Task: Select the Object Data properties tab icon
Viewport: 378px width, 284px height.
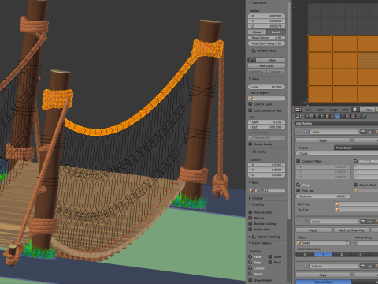Action: (x=343, y=116)
